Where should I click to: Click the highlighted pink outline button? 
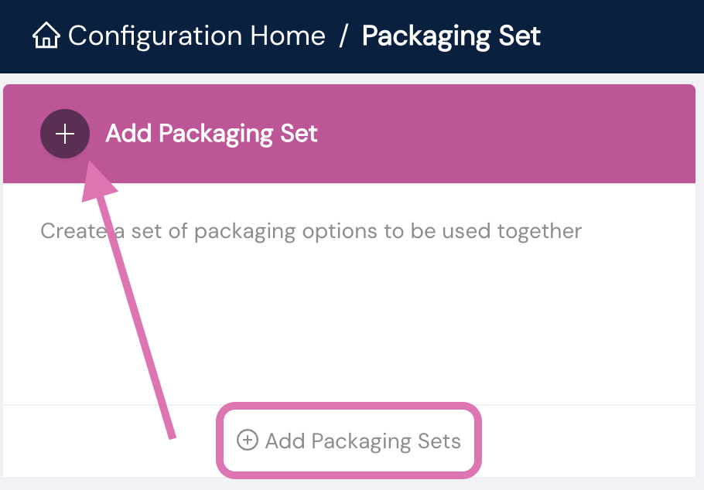(x=349, y=441)
